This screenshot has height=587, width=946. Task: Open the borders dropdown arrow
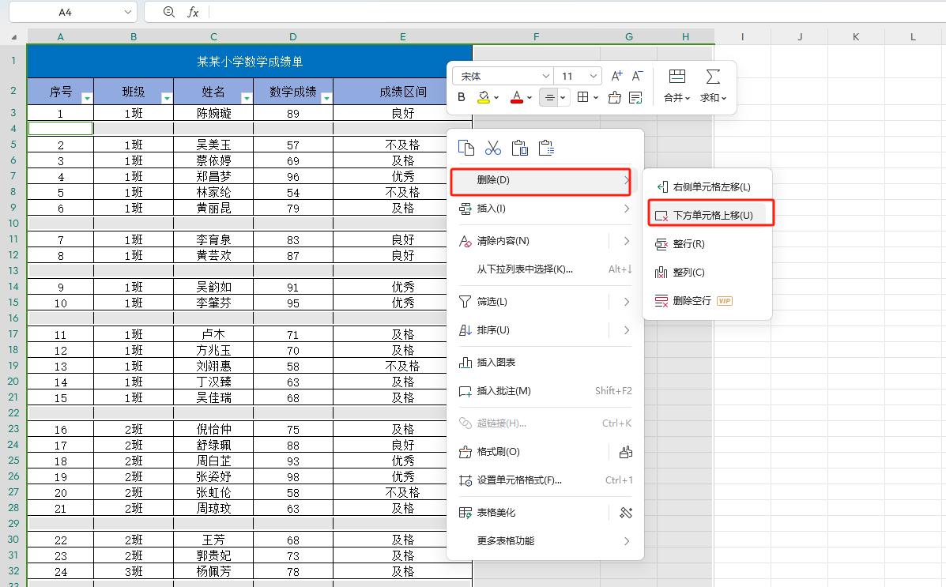595,97
